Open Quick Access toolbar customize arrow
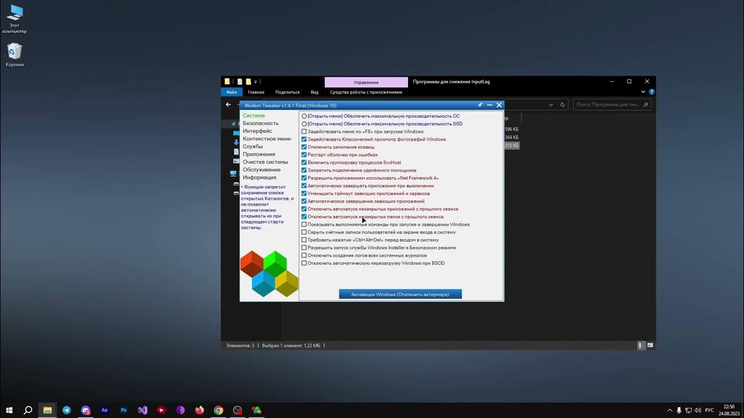The image size is (744, 418). (x=256, y=81)
